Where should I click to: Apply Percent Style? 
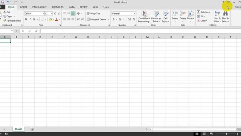coord(120,19)
